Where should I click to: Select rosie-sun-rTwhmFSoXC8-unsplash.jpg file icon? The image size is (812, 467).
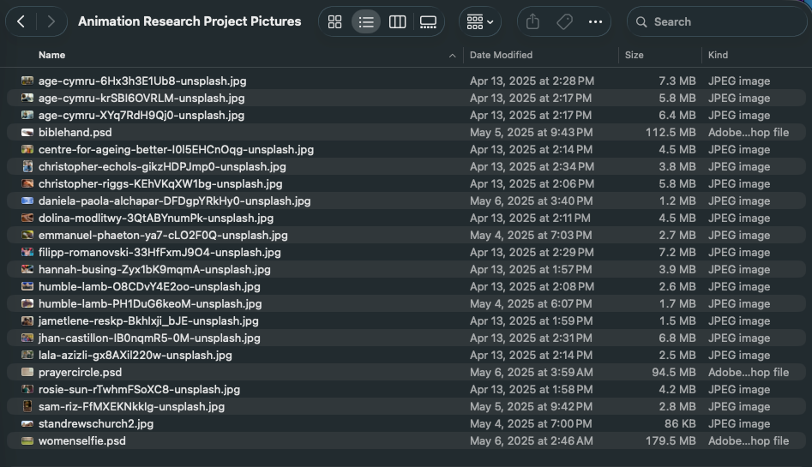(x=27, y=389)
